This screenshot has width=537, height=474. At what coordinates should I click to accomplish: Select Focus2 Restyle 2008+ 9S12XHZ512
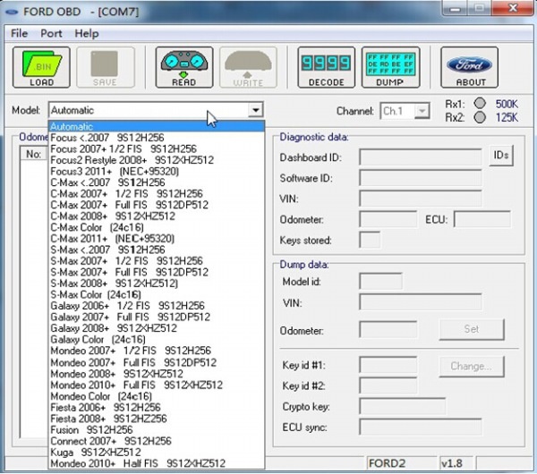coord(157,160)
